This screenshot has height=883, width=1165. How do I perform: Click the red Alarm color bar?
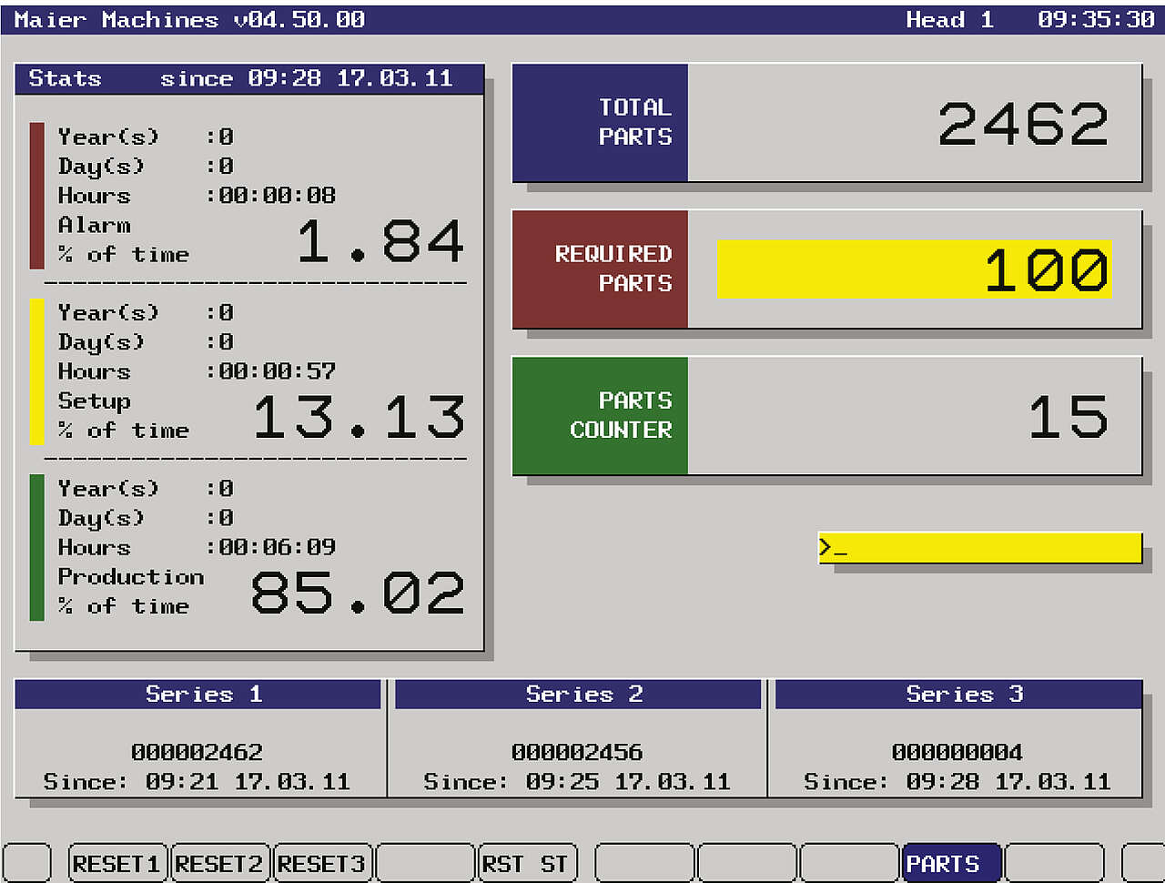point(37,196)
